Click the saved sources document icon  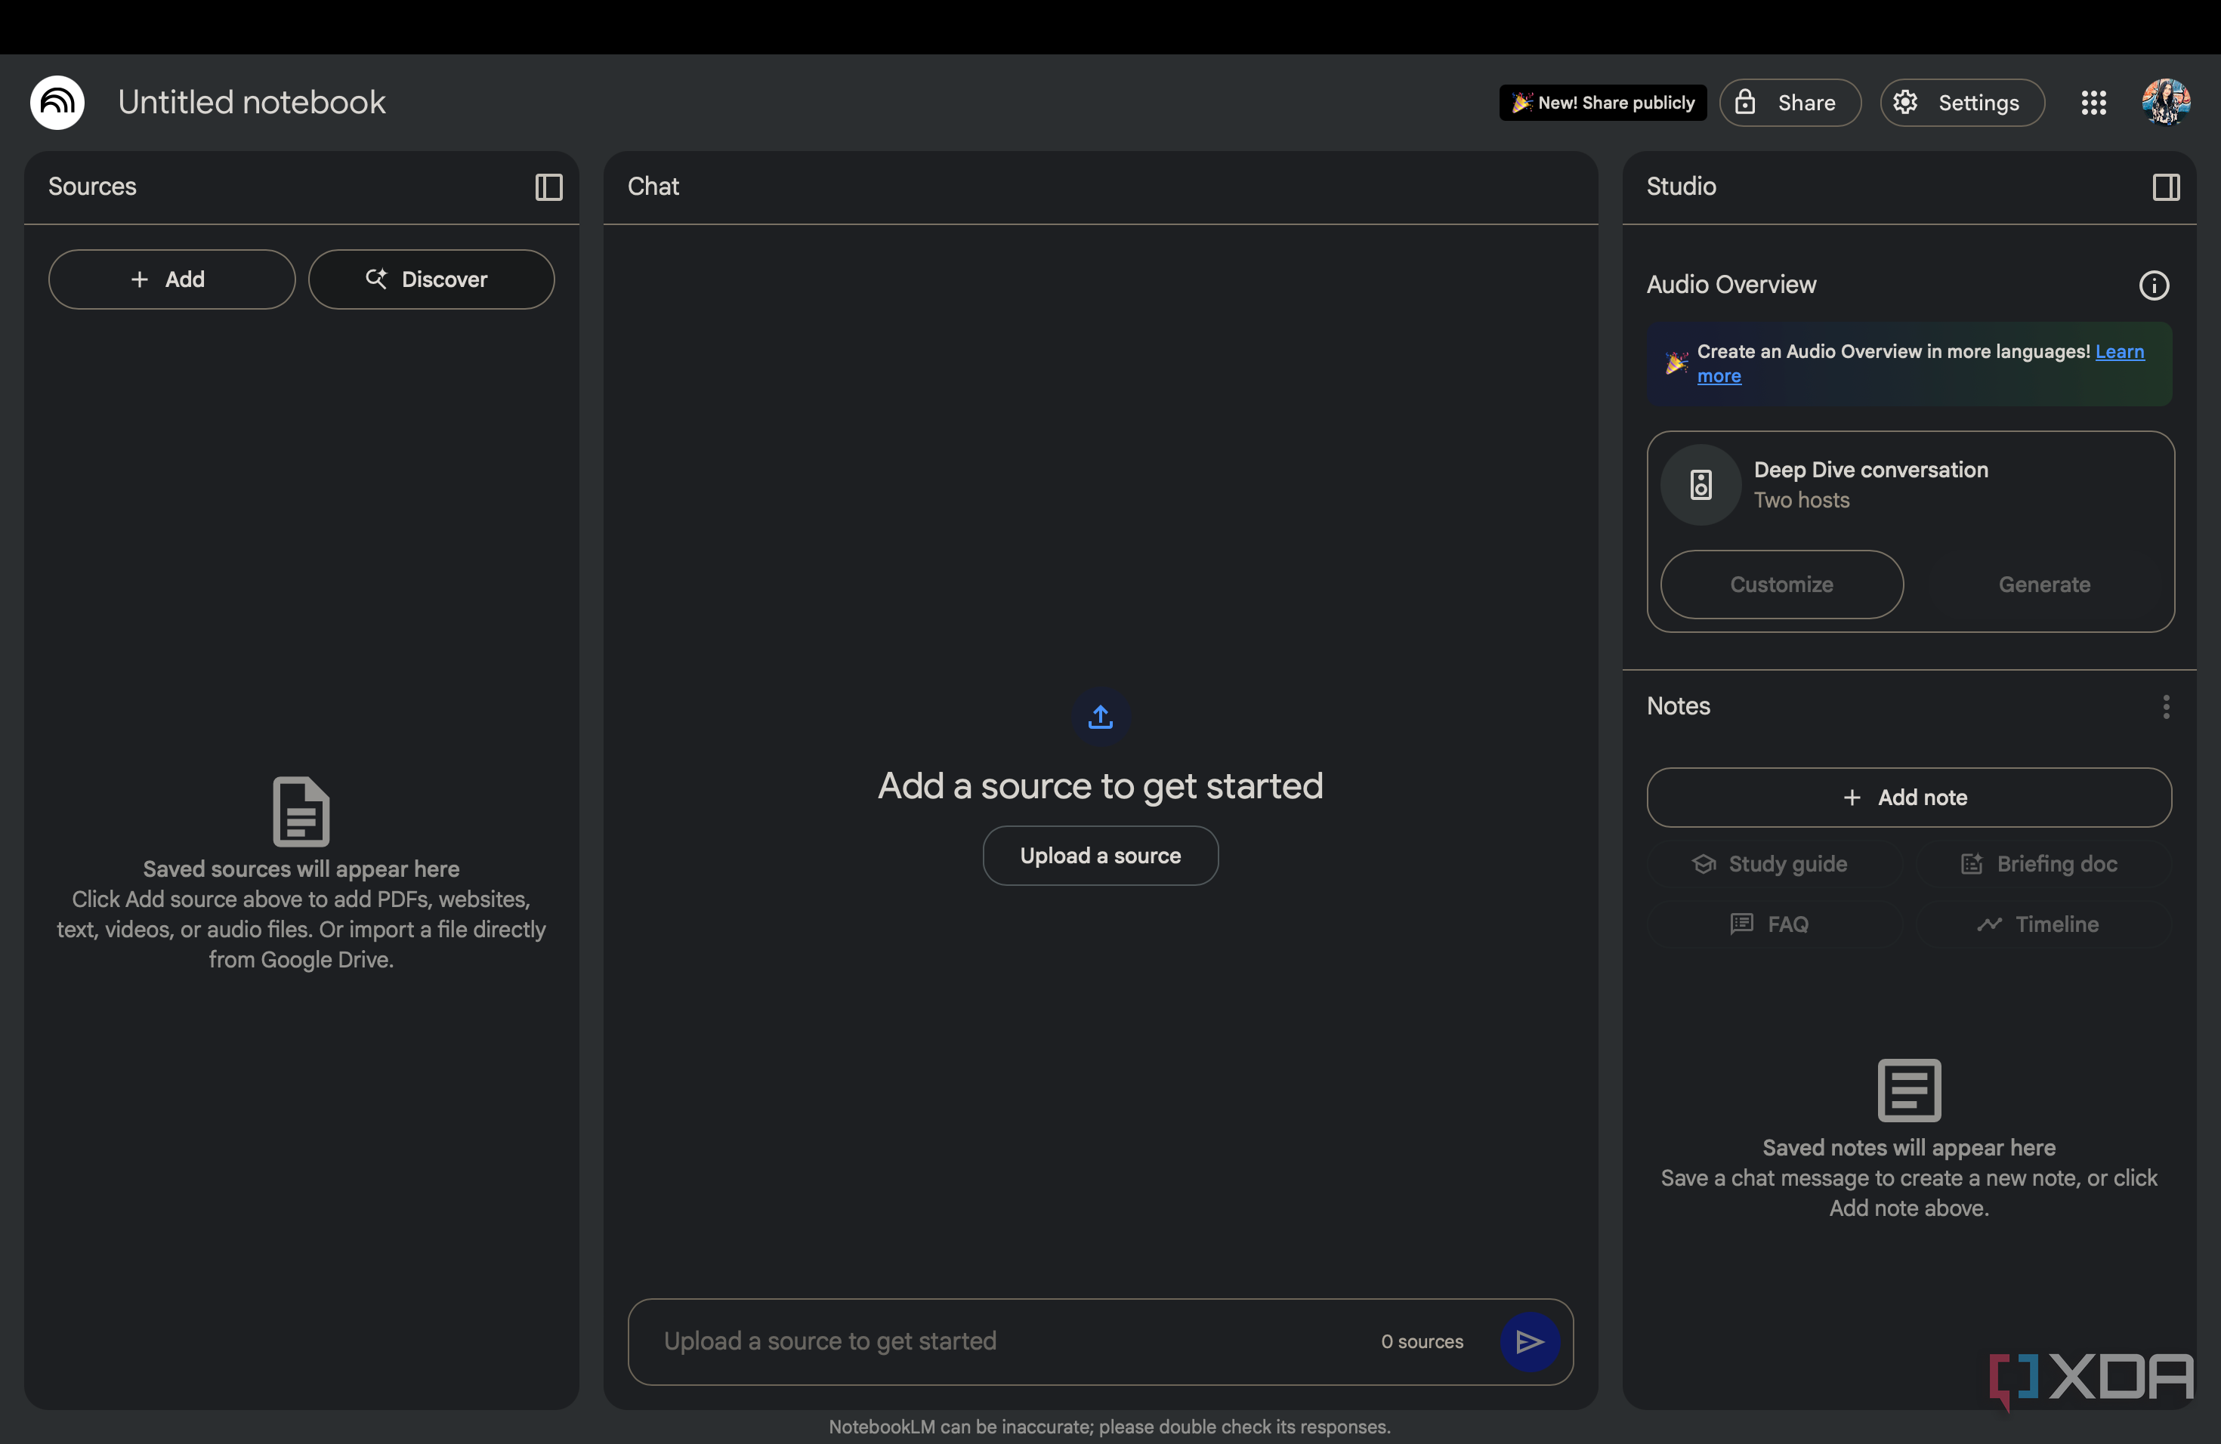click(301, 812)
